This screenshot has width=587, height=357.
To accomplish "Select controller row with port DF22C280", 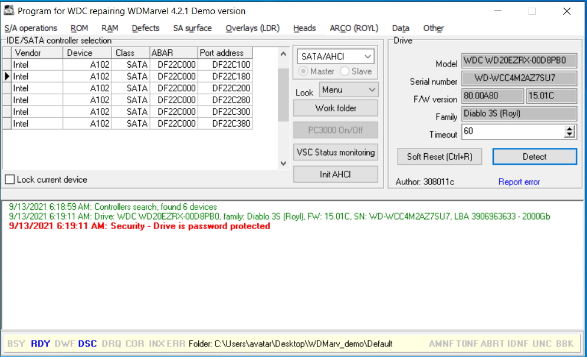I will click(x=127, y=100).
